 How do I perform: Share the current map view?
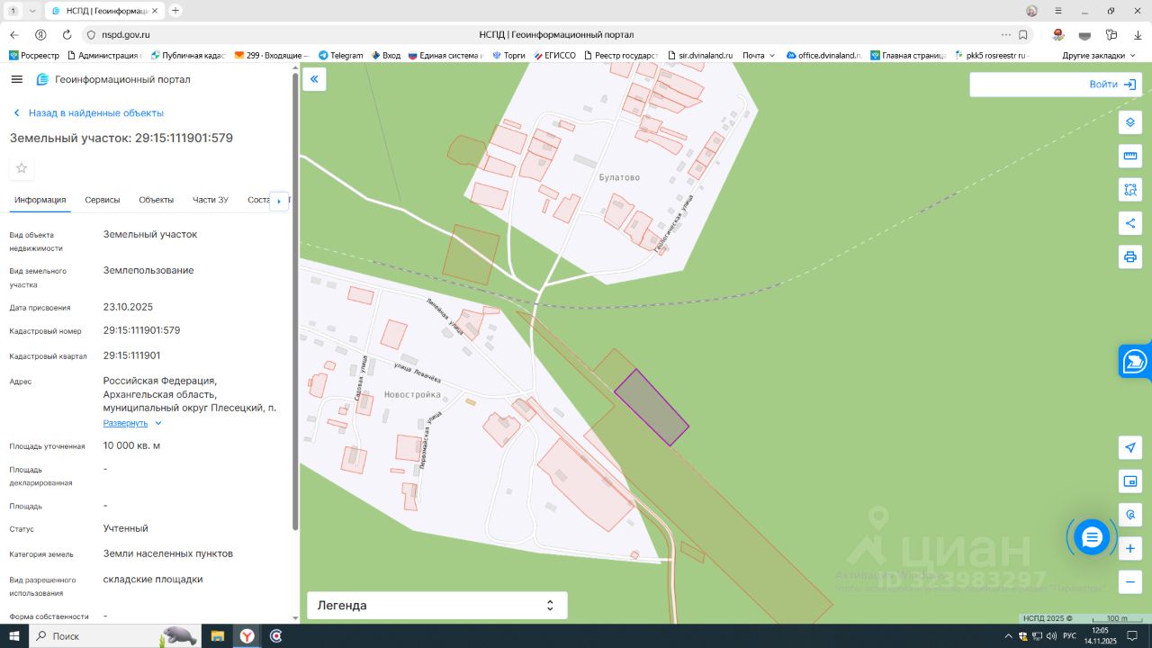pos(1130,223)
